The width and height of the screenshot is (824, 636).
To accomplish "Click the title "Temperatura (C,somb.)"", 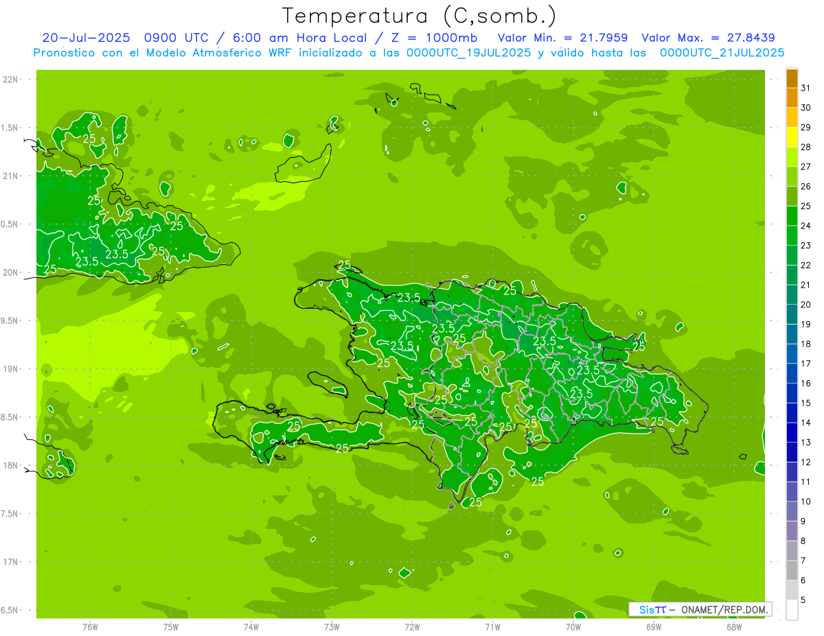I will (x=419, y=16).
